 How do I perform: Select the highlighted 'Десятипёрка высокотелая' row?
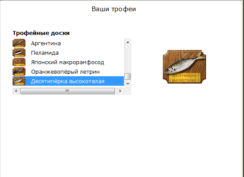68,81
